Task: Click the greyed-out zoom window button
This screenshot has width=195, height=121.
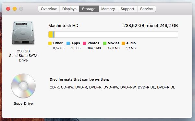Action: [x=21, y=9]
